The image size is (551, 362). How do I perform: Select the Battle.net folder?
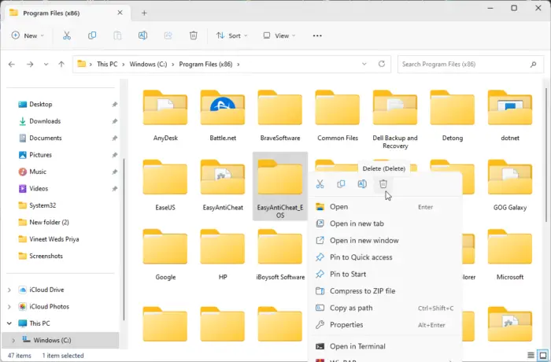[223, 116]
